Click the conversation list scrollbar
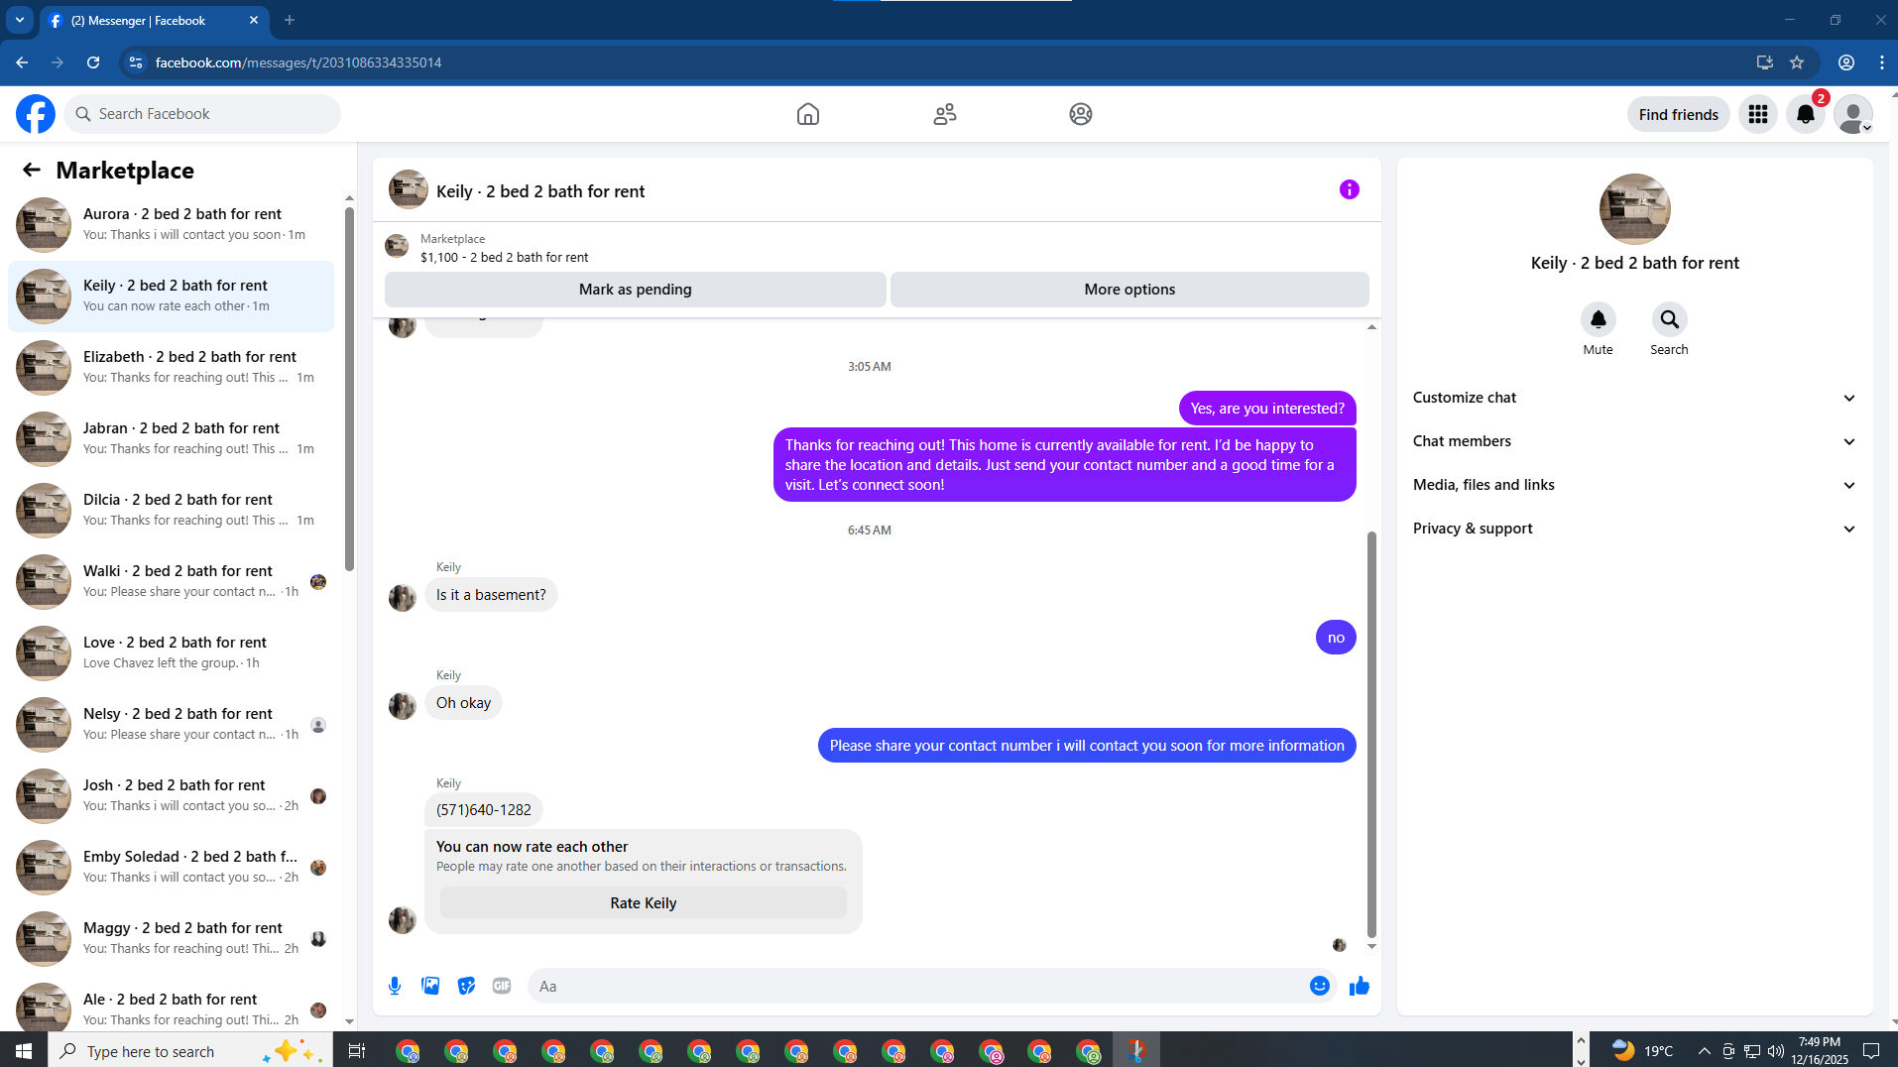This screenshot has width=1898, height=1067. pyautogui.click(x=349, y=388)
